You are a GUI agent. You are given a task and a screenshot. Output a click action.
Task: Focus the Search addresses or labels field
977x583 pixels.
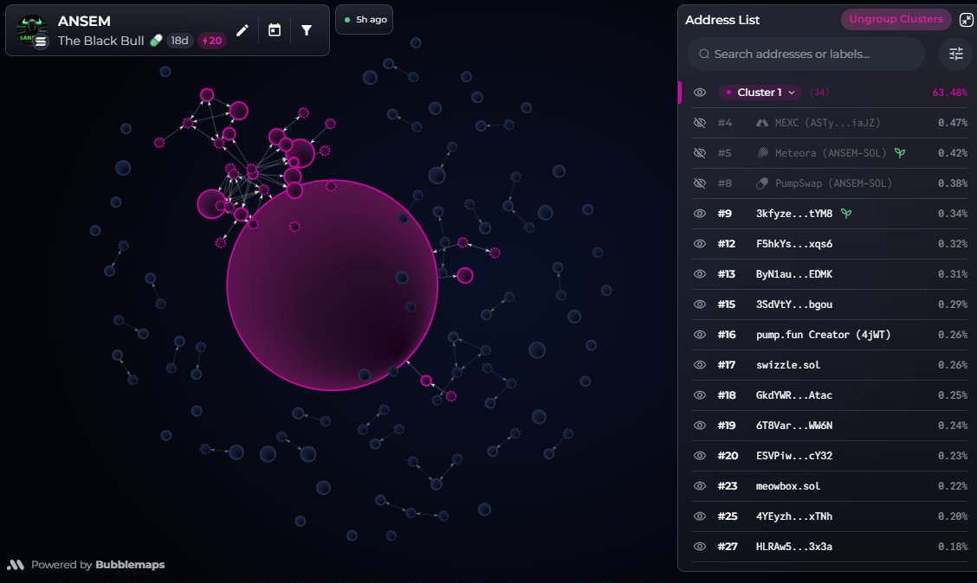(x=806, y=54)
